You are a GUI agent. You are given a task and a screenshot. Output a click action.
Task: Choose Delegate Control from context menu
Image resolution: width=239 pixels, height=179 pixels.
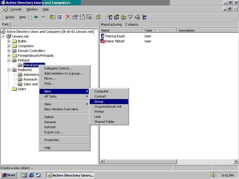(64, 68)
